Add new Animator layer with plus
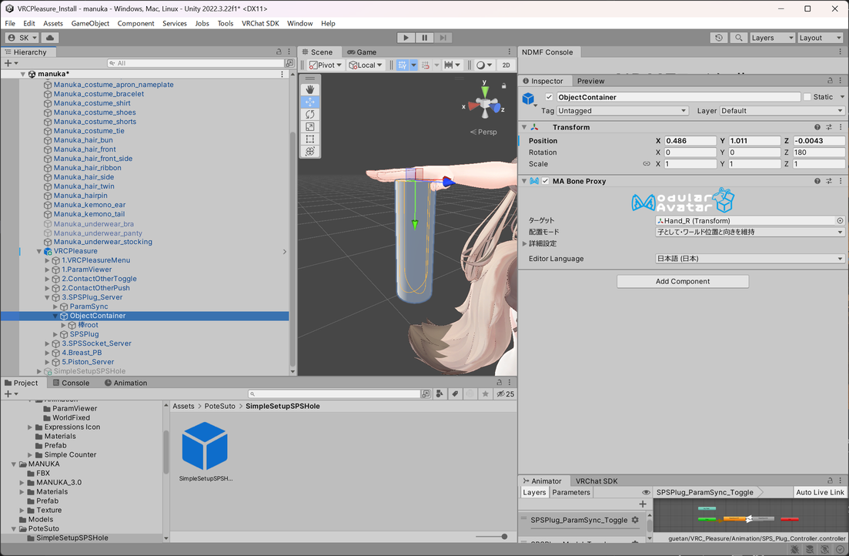 point(643,504)
